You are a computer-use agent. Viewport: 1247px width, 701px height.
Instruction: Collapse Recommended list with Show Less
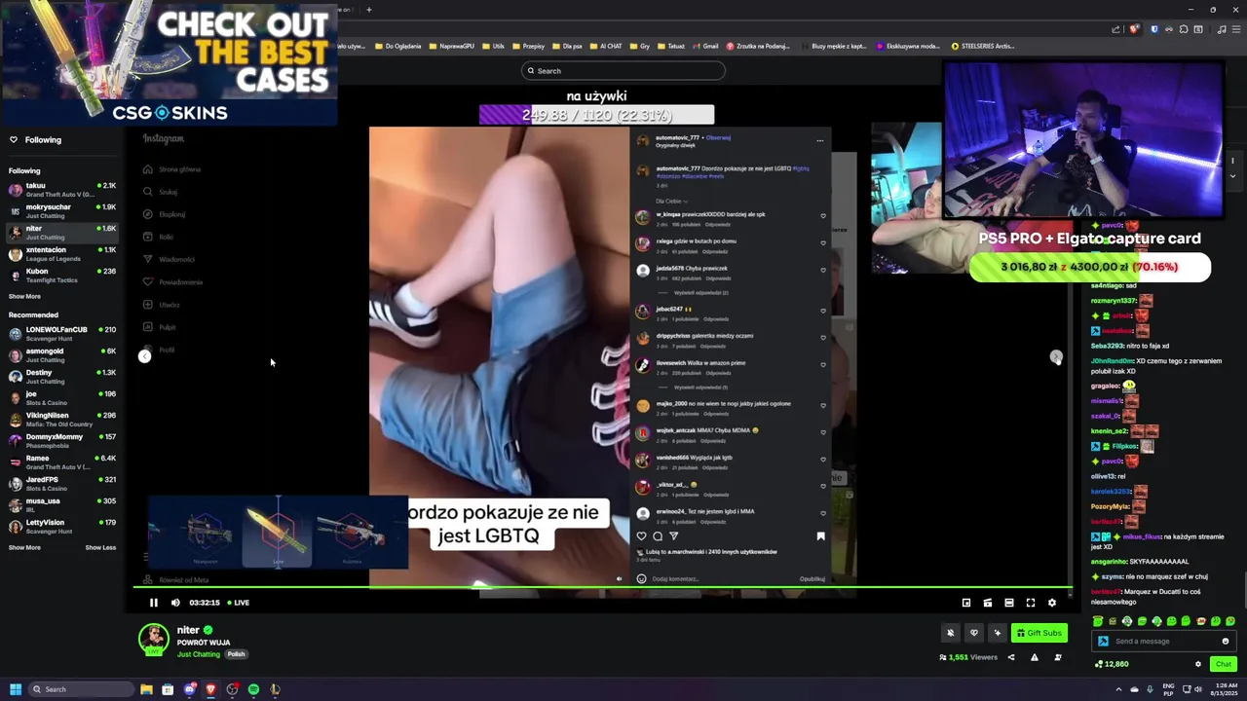[x=100, y=547]
